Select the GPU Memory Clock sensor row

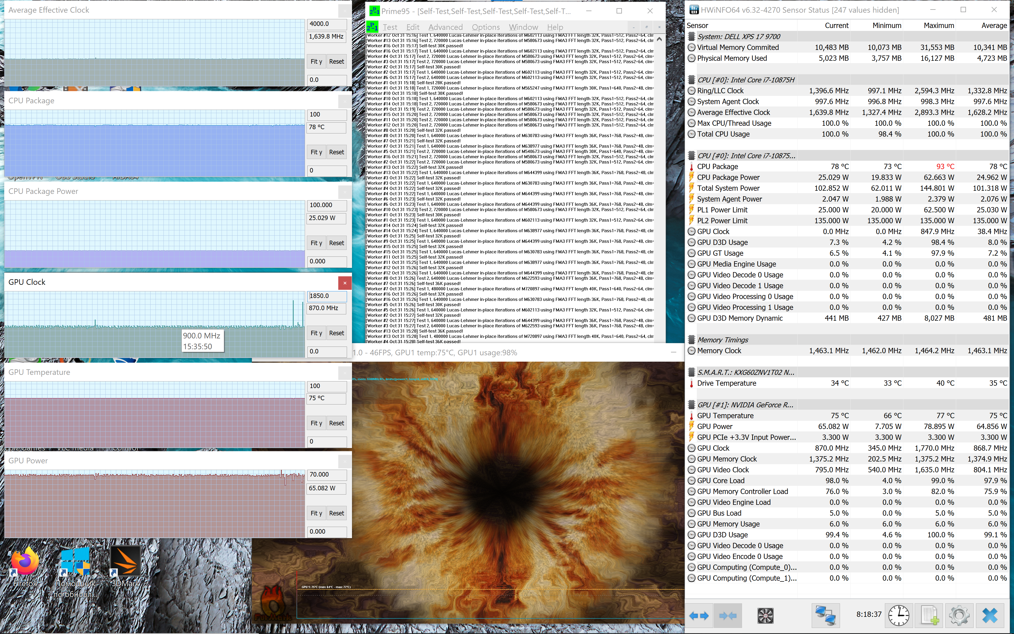[848, 459]
